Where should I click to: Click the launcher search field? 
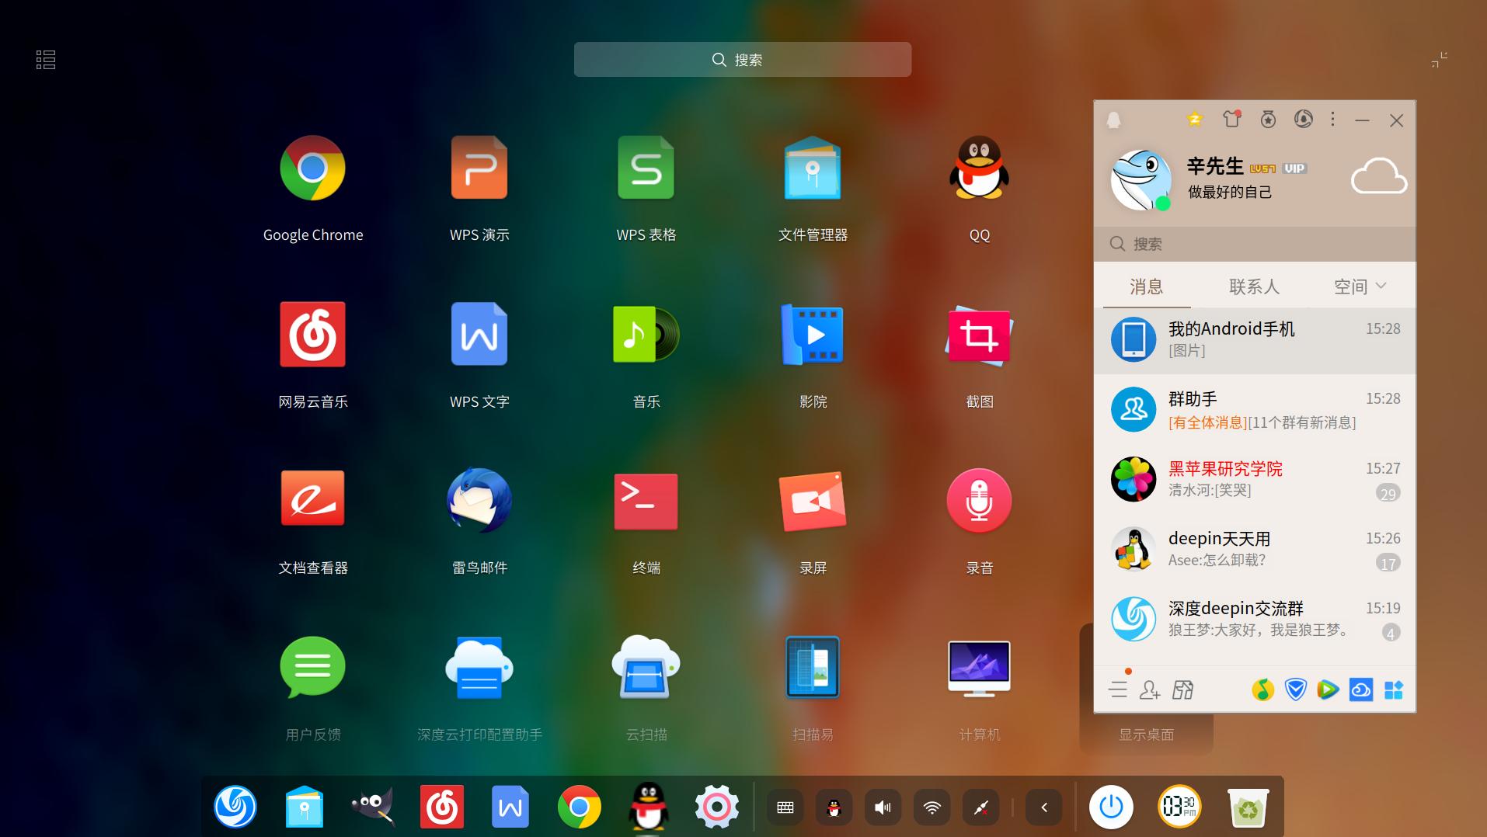(x=742, y=60)
